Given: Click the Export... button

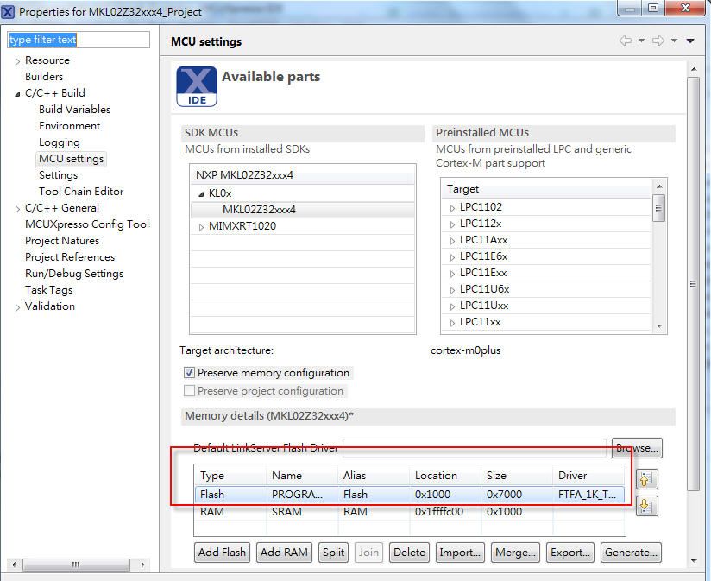Looking at the screenshot, I should [570, 553].
